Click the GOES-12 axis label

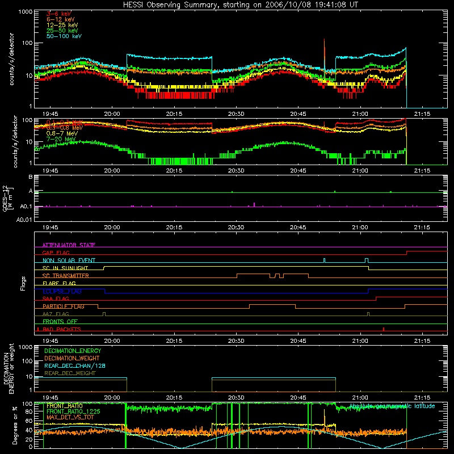(x=7, y=198)
